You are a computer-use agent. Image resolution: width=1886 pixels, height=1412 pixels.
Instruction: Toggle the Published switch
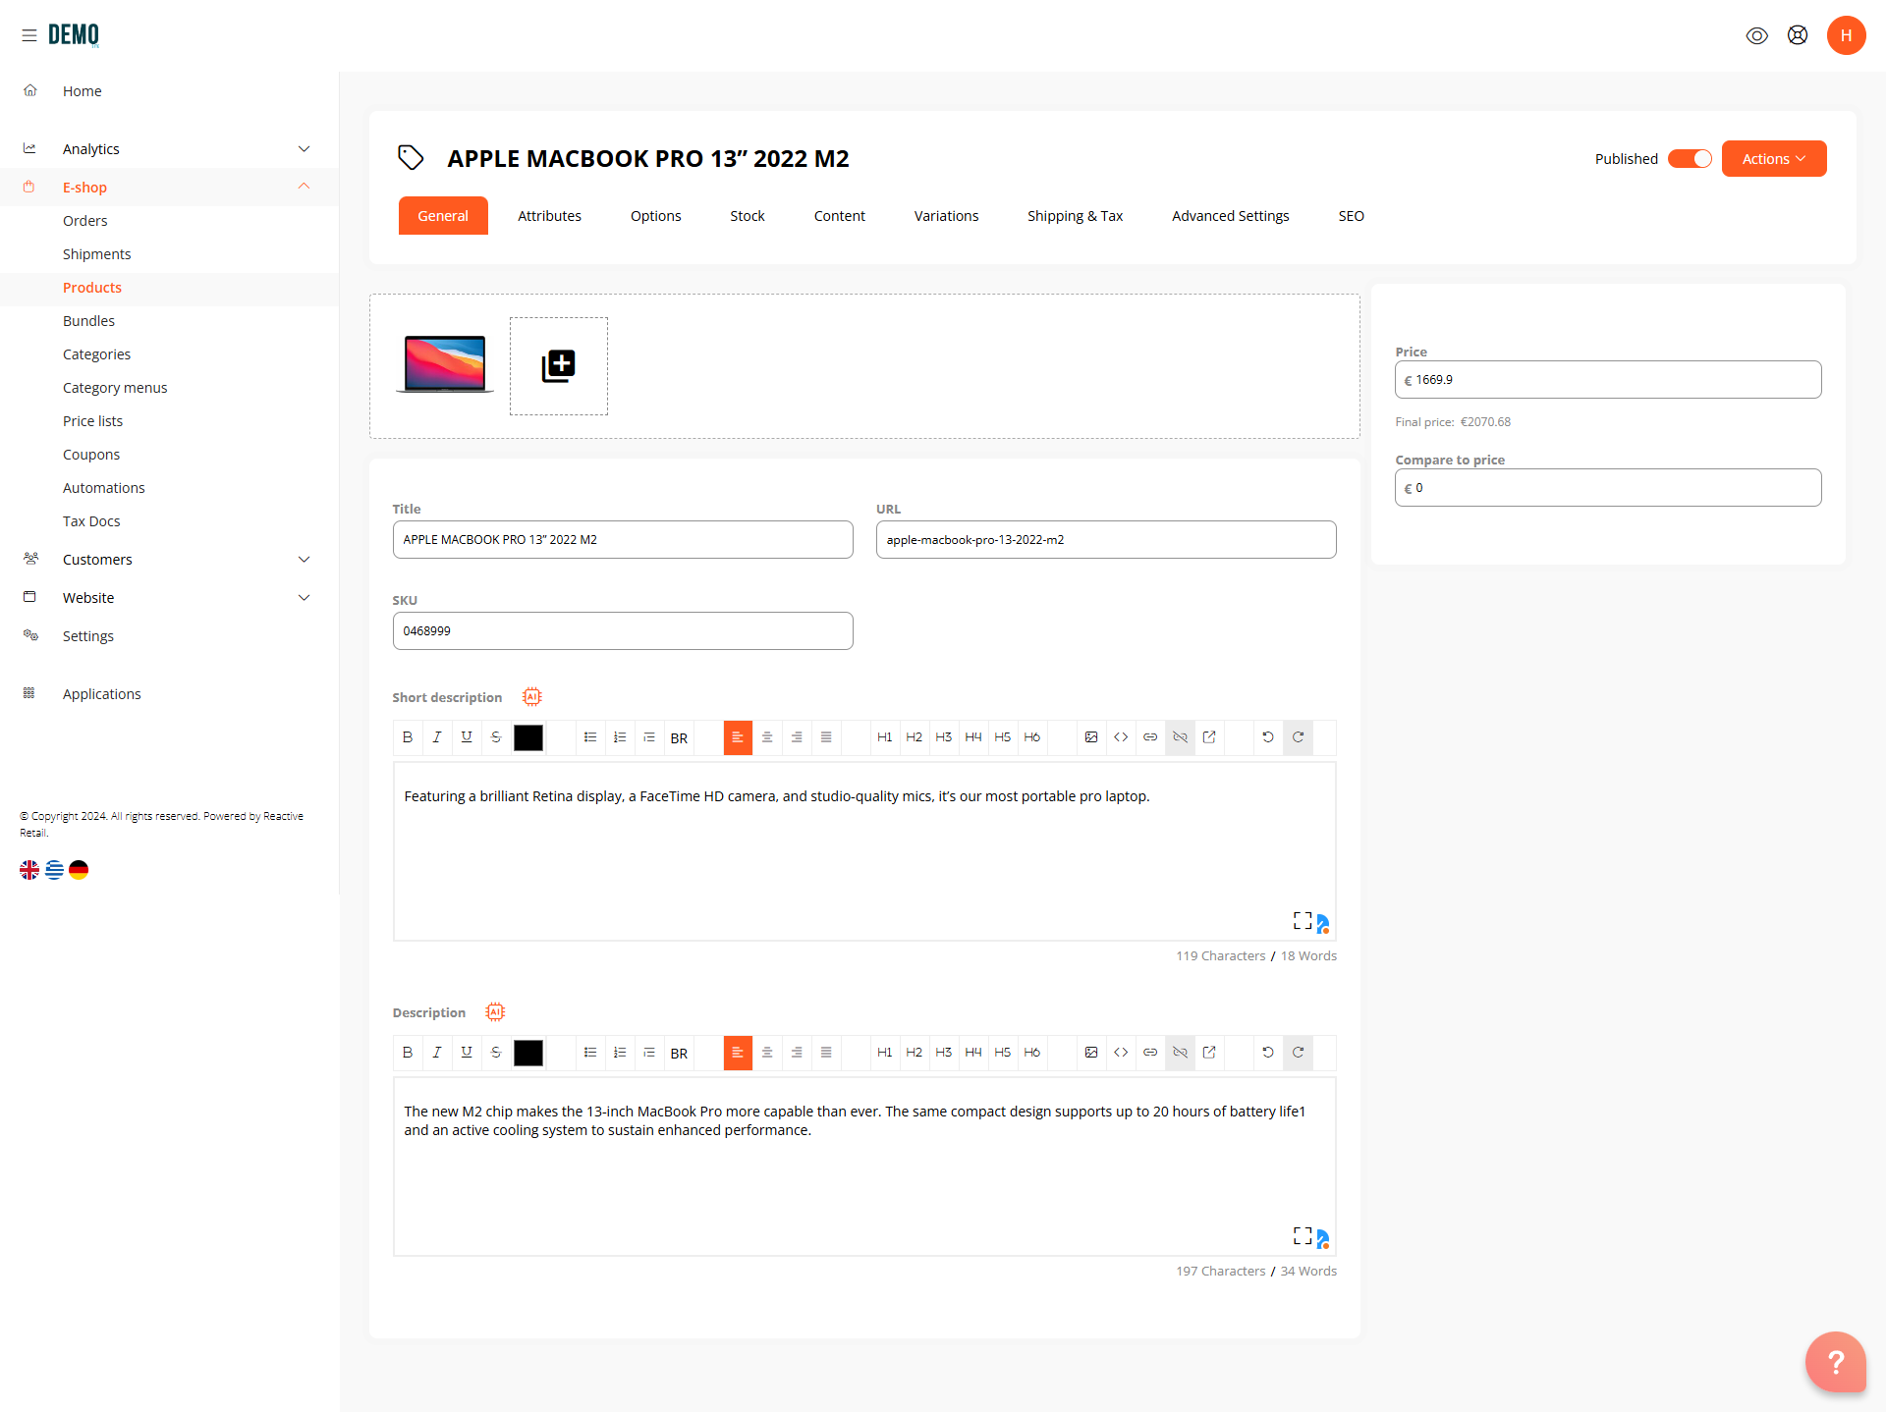click(1690, 159)
